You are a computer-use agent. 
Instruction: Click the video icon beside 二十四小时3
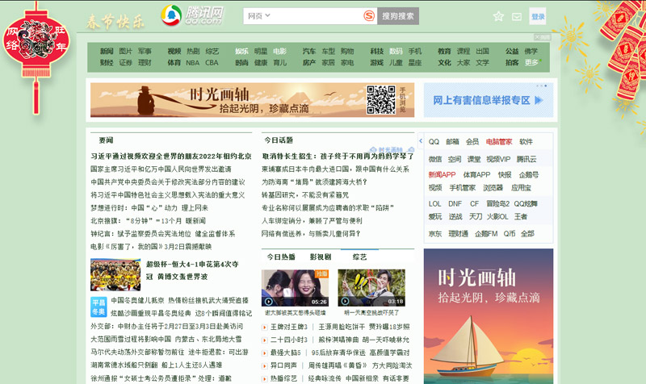coord(265,340)
